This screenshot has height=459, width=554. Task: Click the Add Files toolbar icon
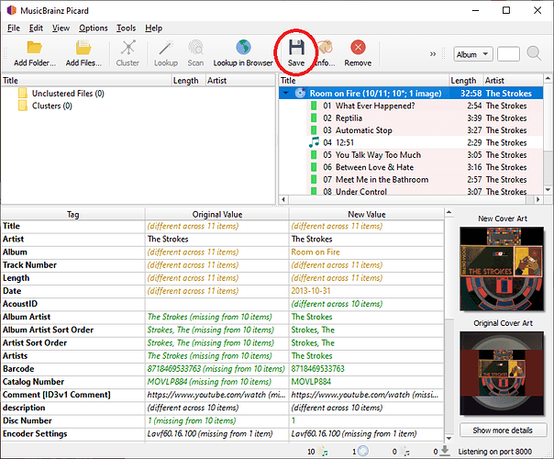tap(83, 48)
